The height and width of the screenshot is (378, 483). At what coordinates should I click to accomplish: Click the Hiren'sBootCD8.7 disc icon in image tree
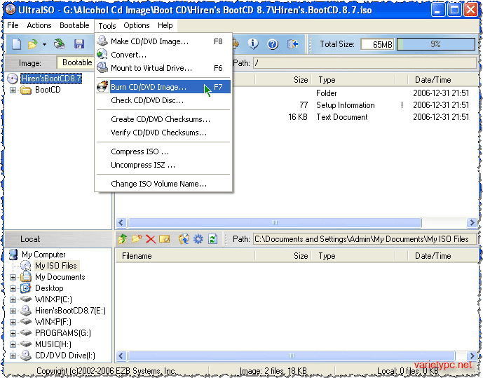coord(13,79)
